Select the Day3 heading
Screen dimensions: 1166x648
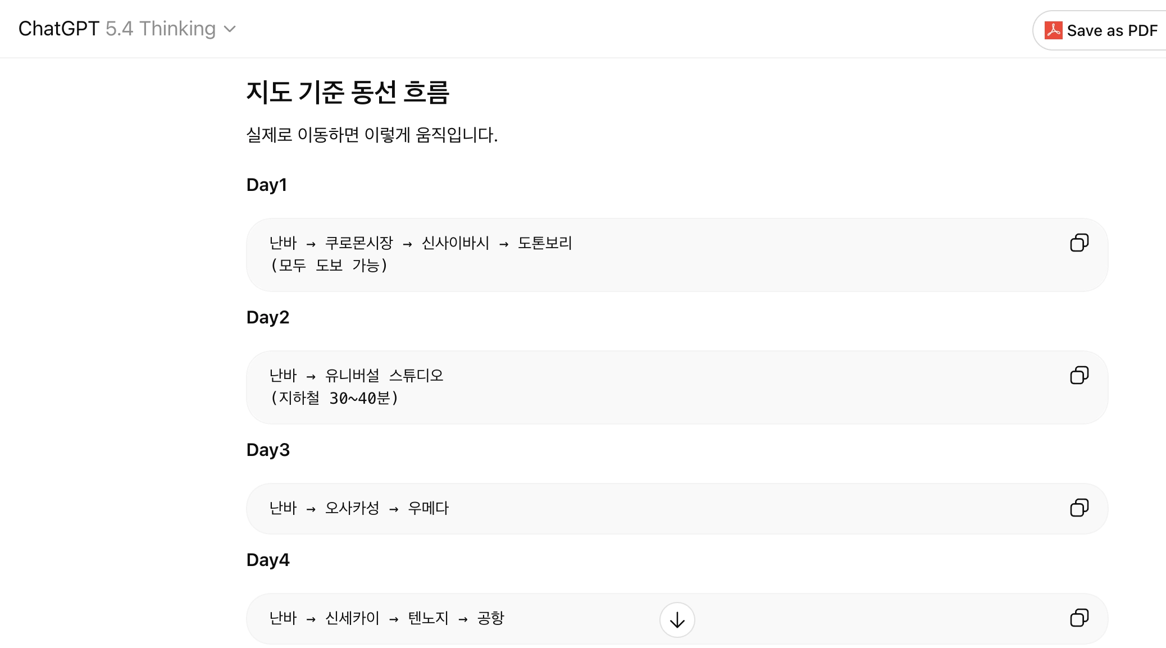point(268,450)
